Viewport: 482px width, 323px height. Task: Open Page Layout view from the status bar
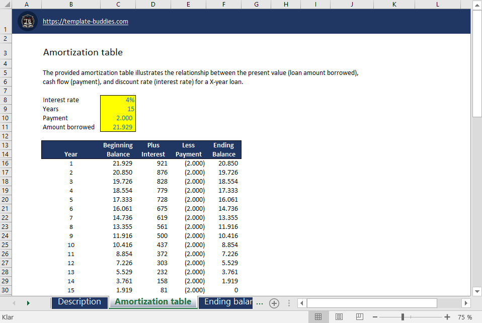[339, 317]
